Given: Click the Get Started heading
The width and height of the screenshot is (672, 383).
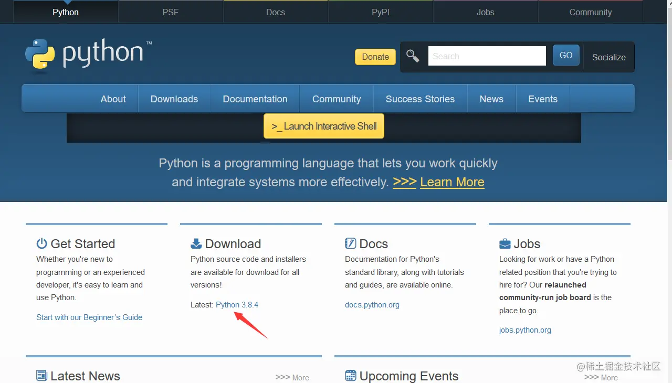Looking at the screenshot, I should coord(83,244).
